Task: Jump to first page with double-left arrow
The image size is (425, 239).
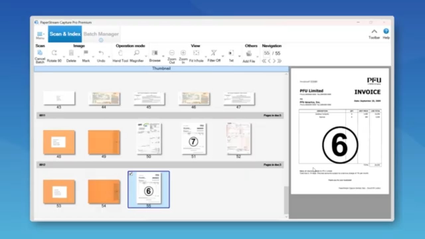Action: pyautogui.click(x=264, y=61)
